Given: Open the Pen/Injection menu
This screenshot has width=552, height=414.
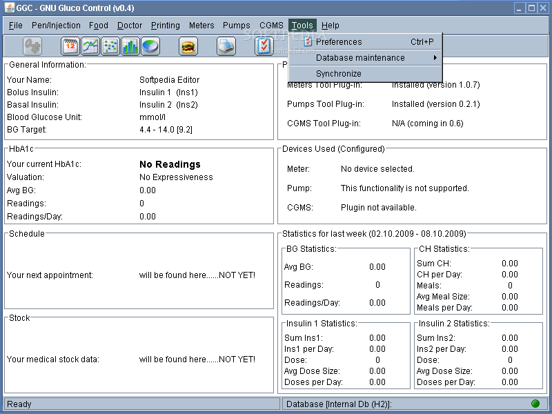Looking at the screenshot, I should coord(56,26).
